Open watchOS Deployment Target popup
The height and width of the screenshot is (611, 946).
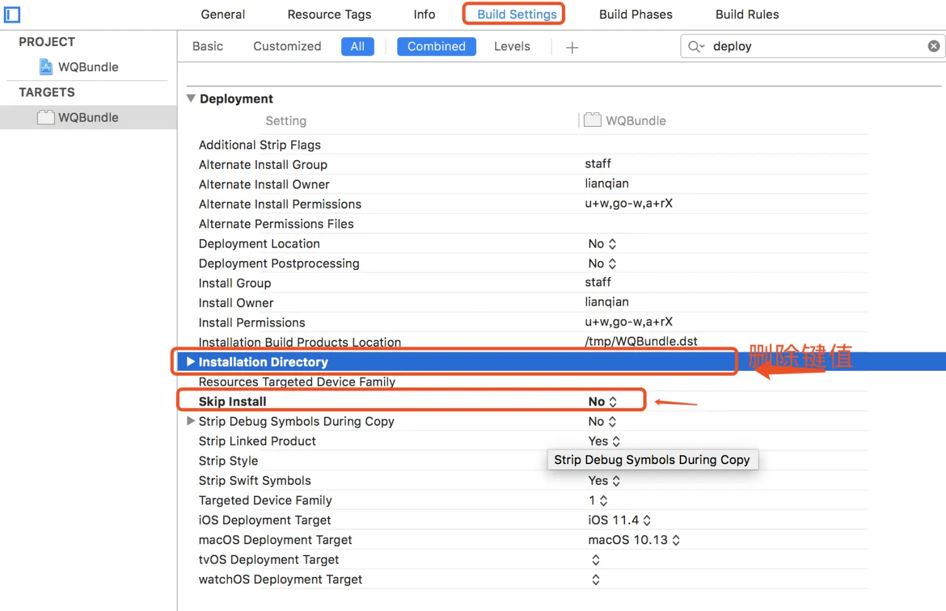click(595, 579)
